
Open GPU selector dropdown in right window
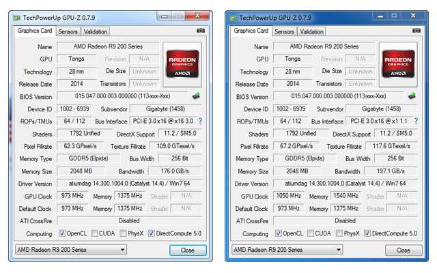click(287, 250)
